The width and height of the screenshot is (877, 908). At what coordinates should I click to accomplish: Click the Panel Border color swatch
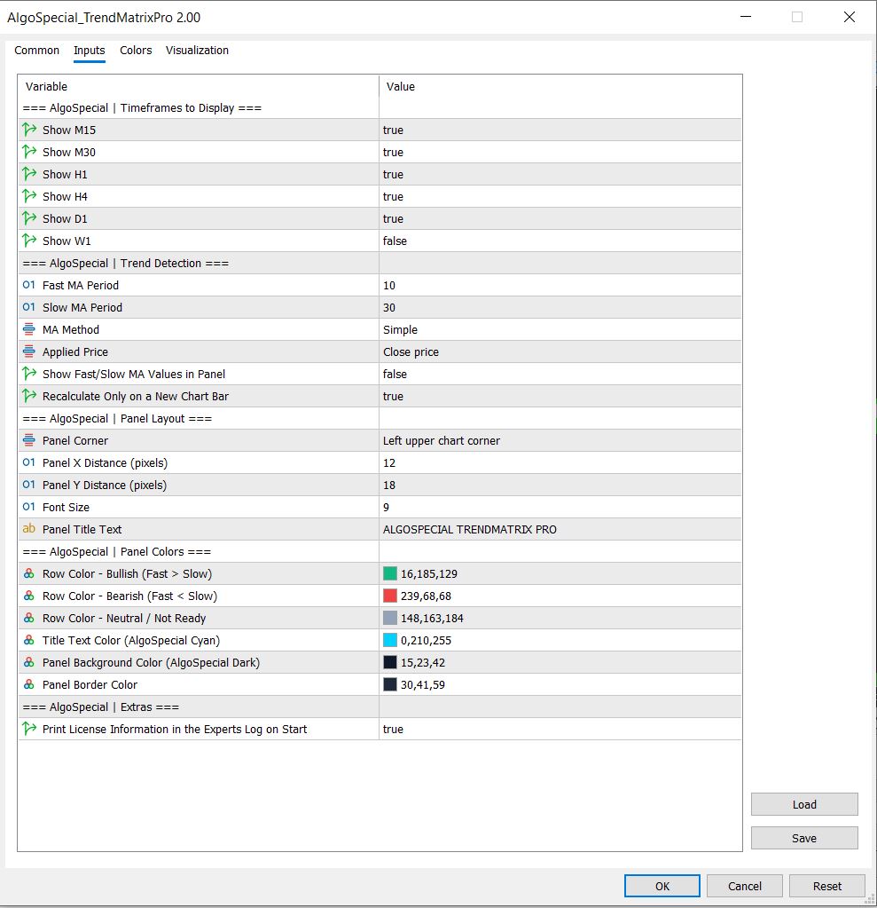coord(390,684)
